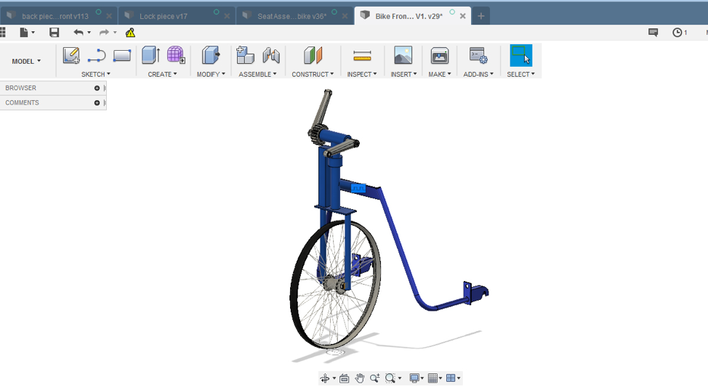The height and width of the screenshot is (387, 708).
Task: Save the design with the disk icon
Action: coord(55,33)
